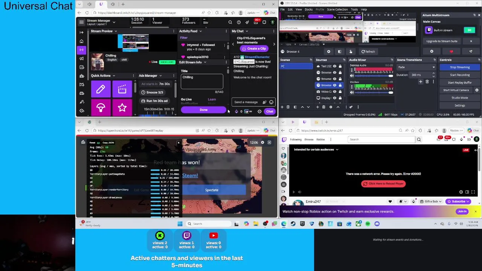This screenshot has width=482, height=271.
Task: Click the Windows Start button
Action: 180,224
